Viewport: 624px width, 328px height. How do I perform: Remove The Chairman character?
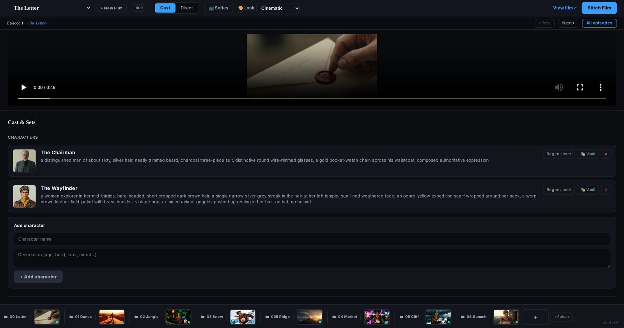pos(606,154)
